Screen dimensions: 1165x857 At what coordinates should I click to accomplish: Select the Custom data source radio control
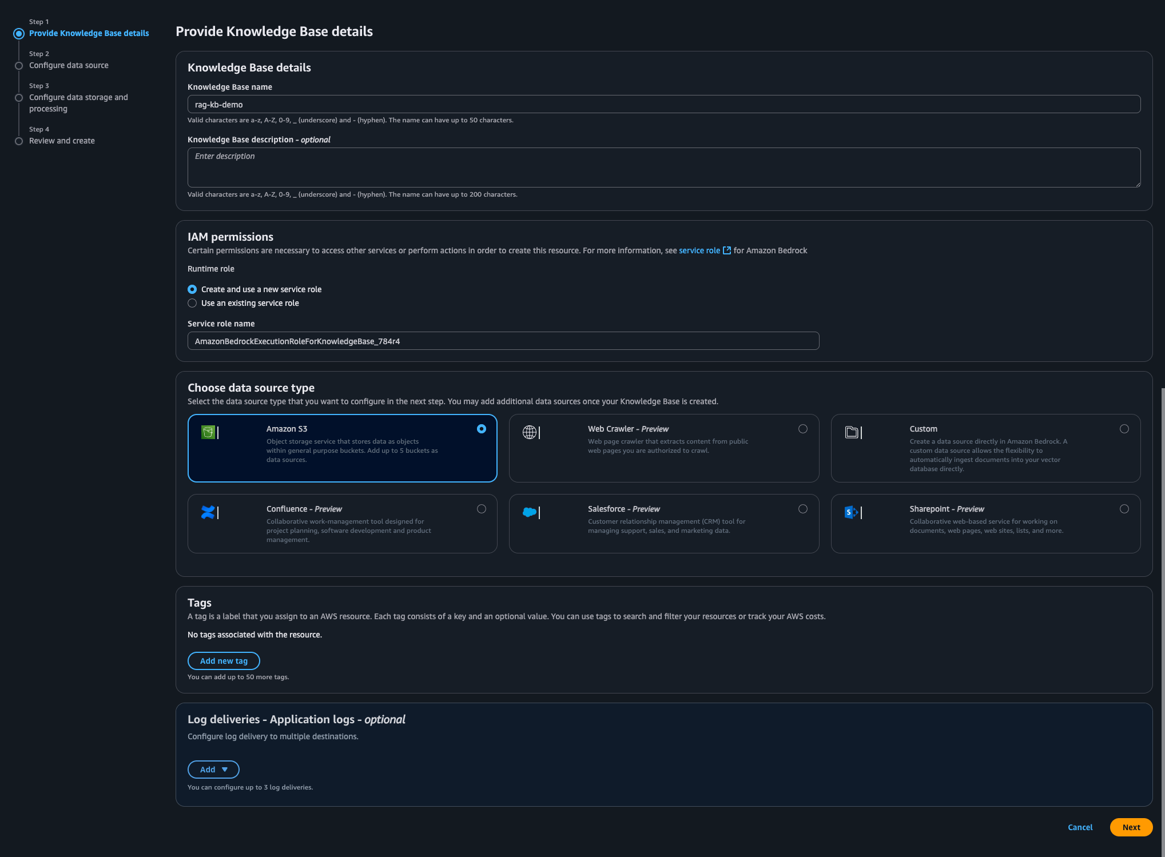point(1124,428)
